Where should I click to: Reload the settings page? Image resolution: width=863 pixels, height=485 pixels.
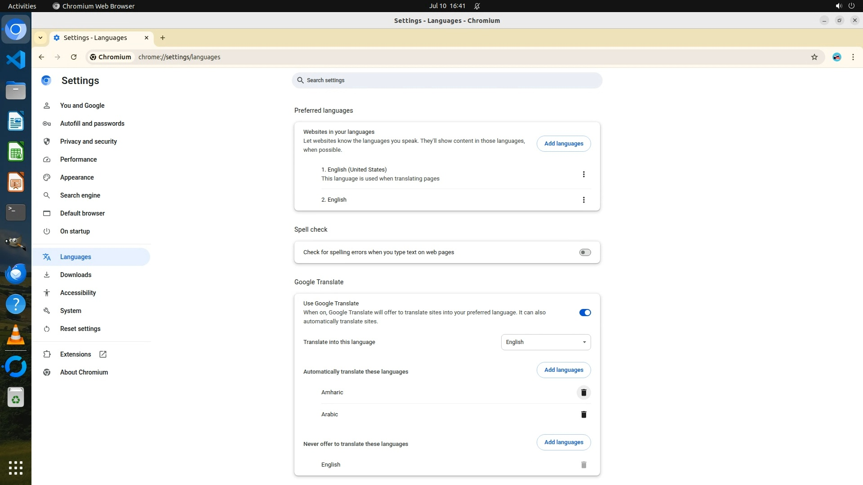coord(74,57)
